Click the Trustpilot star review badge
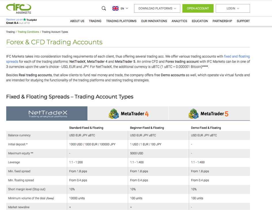The image size is (272, 210). pos(24,19)
